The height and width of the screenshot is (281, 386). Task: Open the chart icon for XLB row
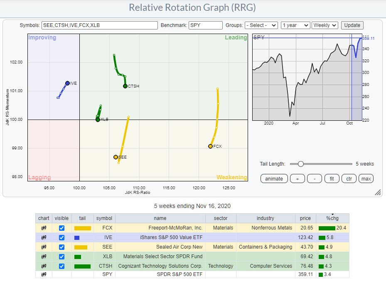(44, 257)
